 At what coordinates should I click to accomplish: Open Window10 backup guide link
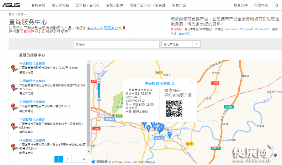[262, 29]
